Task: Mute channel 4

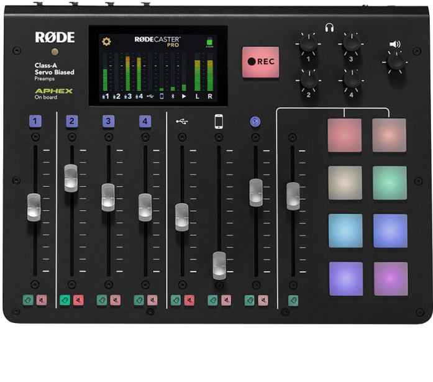Action: [152, 300]
